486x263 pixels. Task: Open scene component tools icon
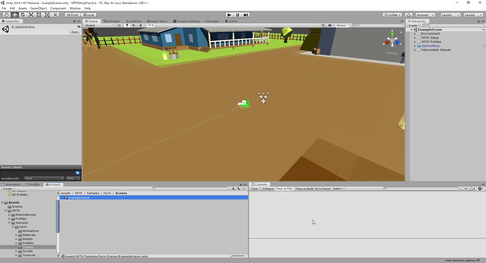pos(323,25)
